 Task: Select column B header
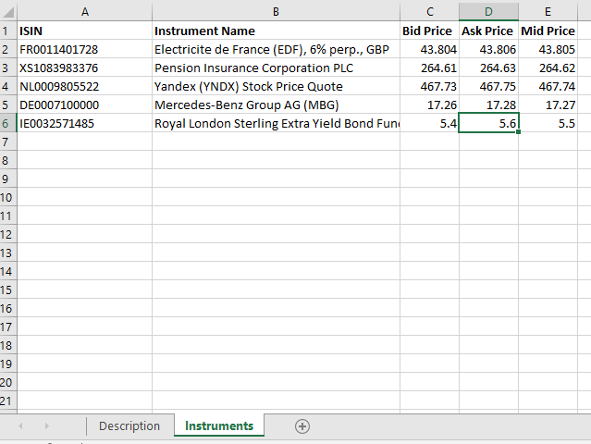point(276,12)
